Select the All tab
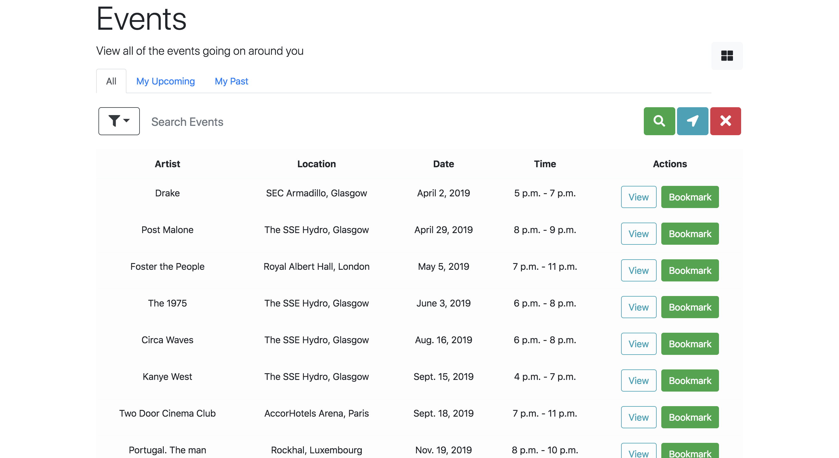839x458 pixels. click(111, 81)
